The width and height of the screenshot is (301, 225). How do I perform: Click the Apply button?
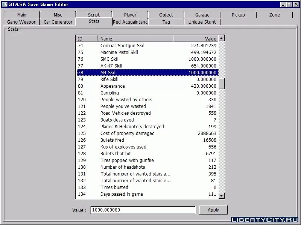click(213, 210)
